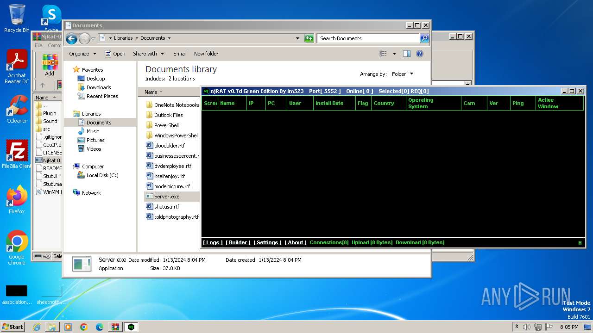Screen dimensions: 593x333
Task: Open the njRAT Settings menu
Action: click(x=267, y=242)
